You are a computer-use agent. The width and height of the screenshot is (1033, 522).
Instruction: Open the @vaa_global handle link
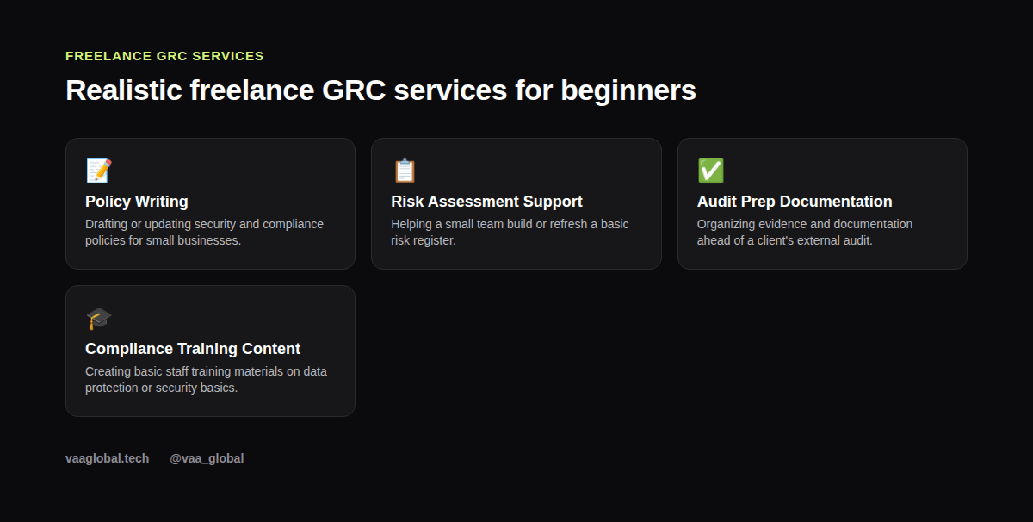[x=207, y=458]
